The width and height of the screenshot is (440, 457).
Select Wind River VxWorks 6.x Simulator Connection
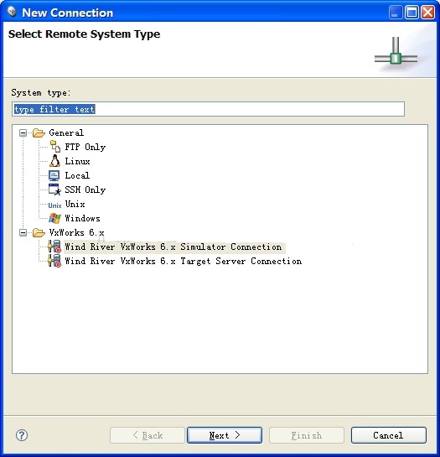(x=173, y=247)
